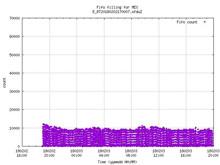Click the y-axis tick 20000
Viewport: 220px width, 165px height.
point(14,110)
